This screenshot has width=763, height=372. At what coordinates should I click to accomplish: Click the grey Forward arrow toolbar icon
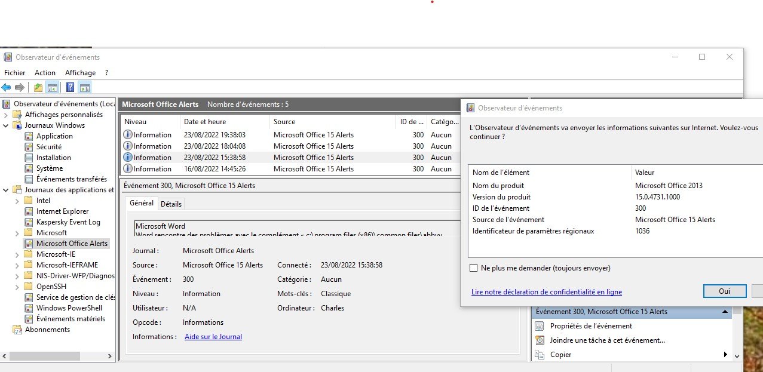pyautogui.click(x=20, y=88)
